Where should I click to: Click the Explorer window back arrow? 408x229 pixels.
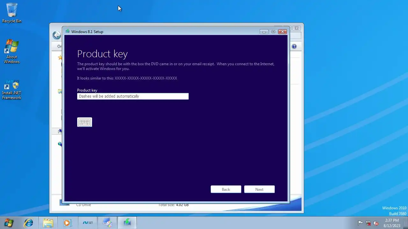click(x=56, y=35)
